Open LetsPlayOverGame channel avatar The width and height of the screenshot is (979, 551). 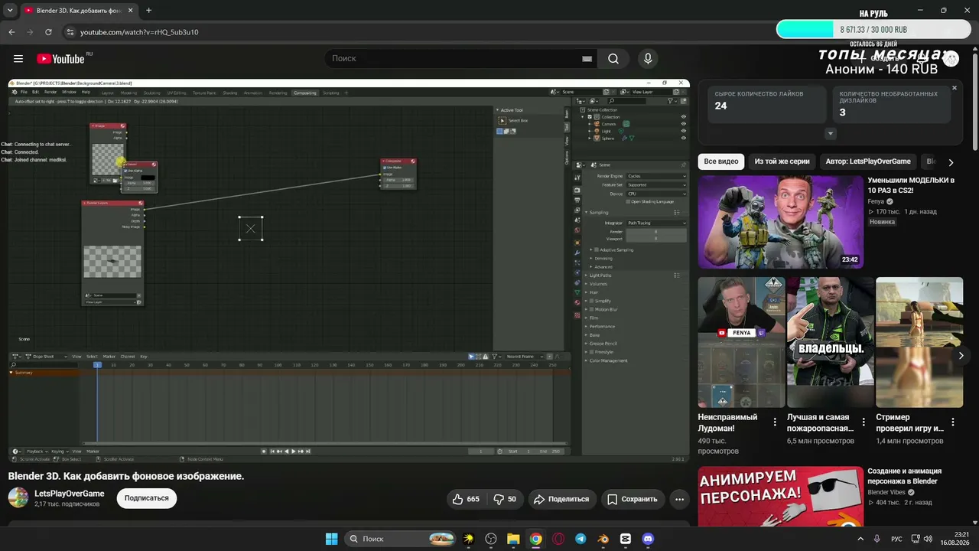(18, 497)
